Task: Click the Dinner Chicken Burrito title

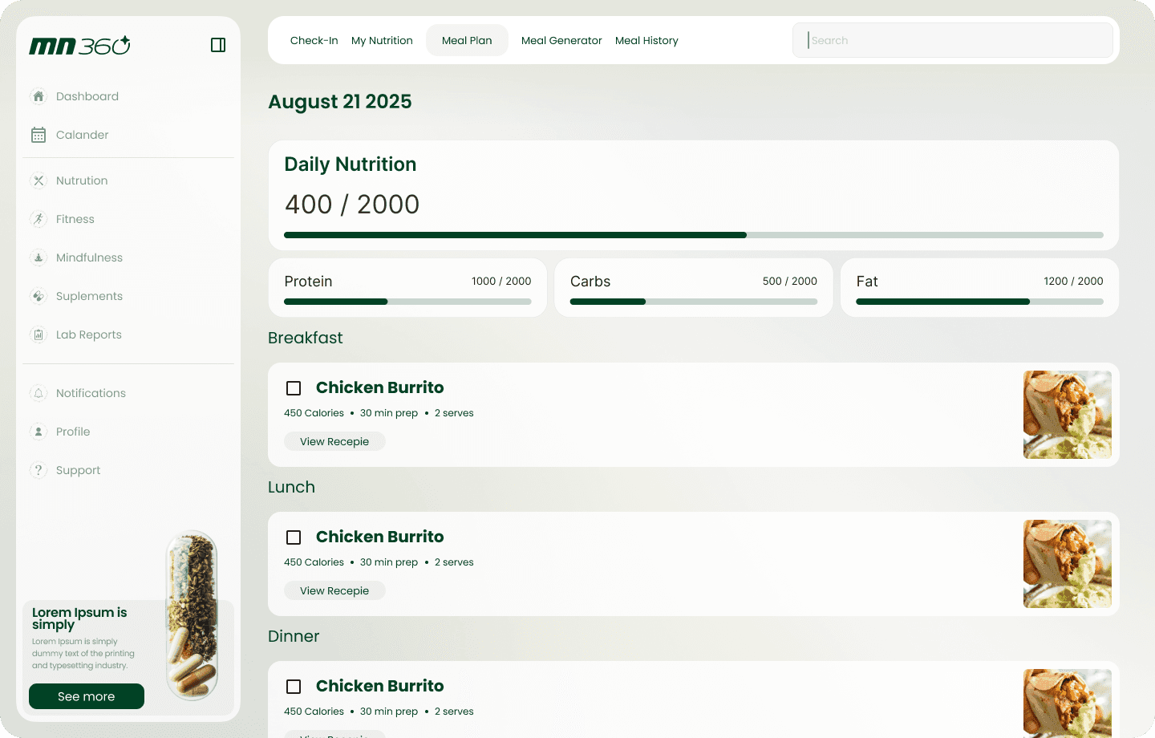Action: (379, 686)
